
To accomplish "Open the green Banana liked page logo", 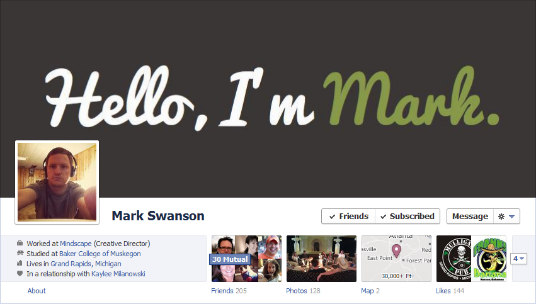I will 489,259.
